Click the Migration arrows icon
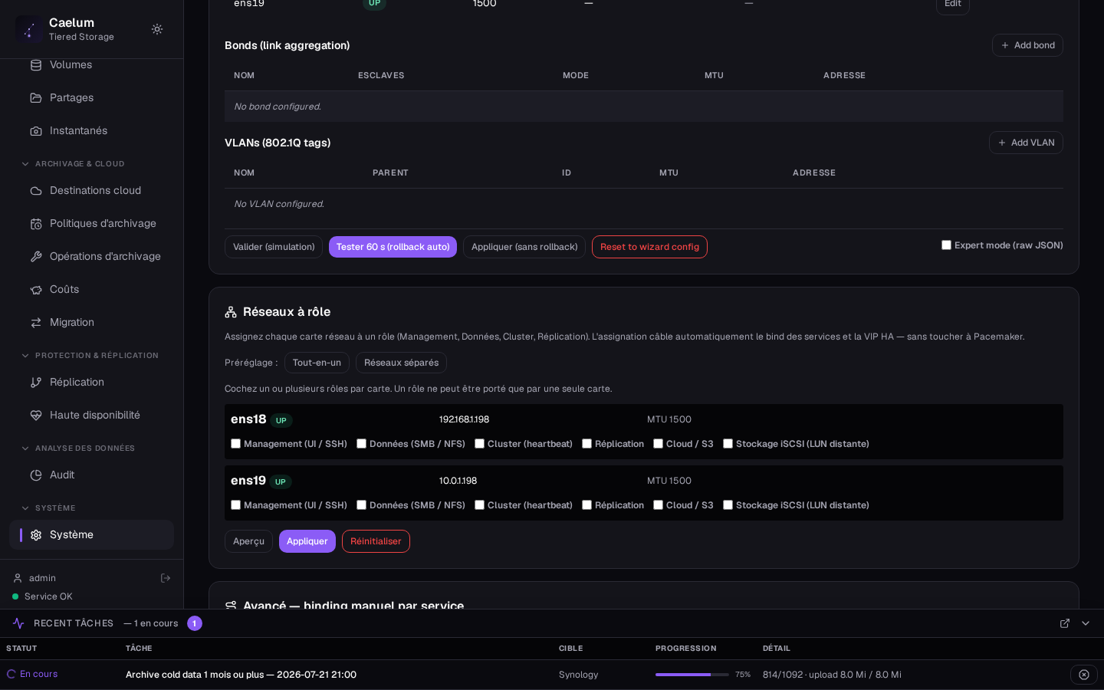1104x690 pixels. pos(36,323)
